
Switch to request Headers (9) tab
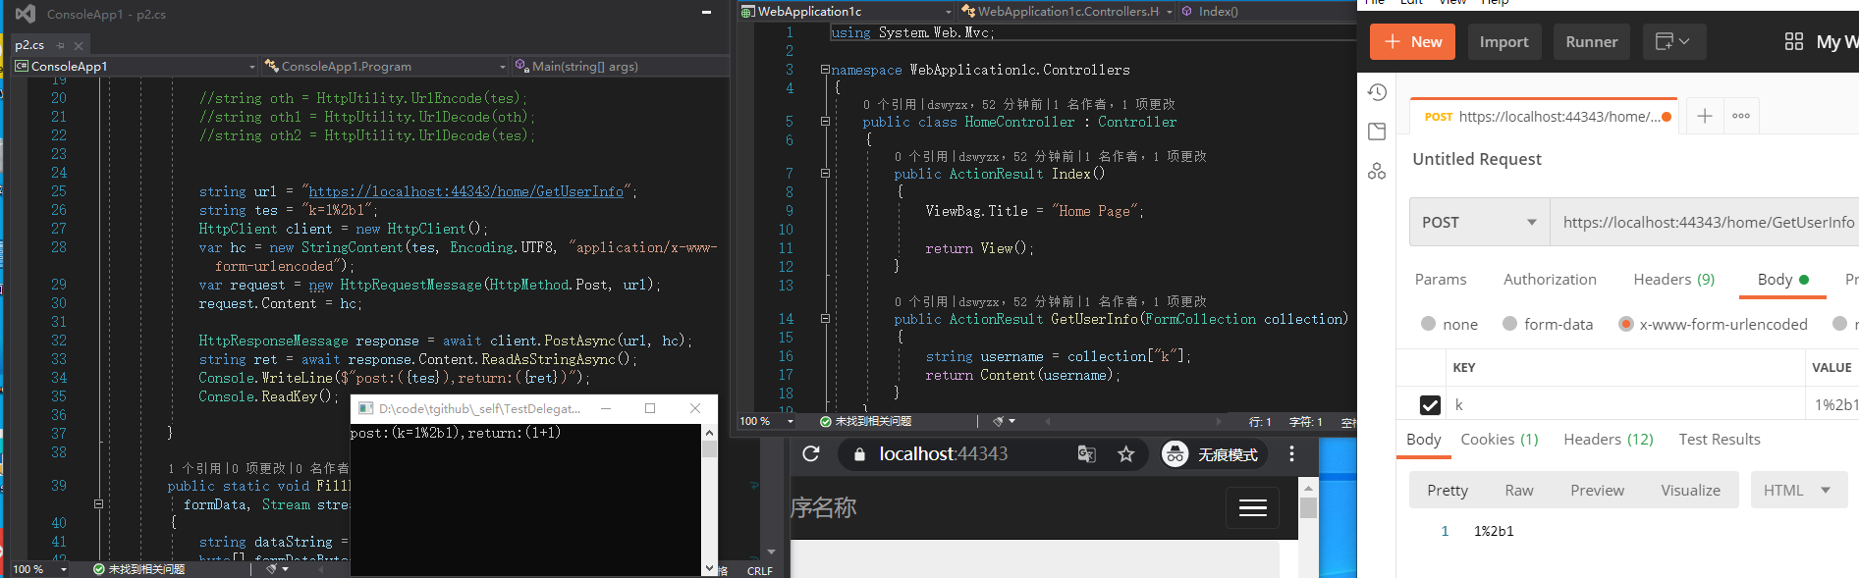pos(1673,280)
